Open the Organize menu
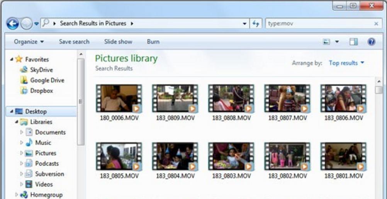Image resolution: width=387 pixels, height=199 pixels. point(29,42)
